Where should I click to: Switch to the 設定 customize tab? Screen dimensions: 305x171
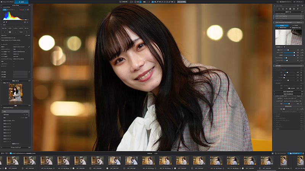(x=21, y=2)
